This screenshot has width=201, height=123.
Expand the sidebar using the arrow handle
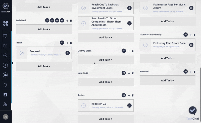click(13, 63)
